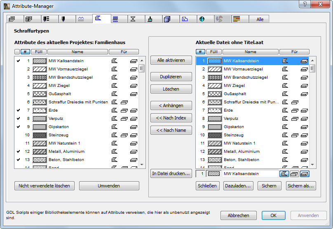Sort project list by Name column header

77,51
